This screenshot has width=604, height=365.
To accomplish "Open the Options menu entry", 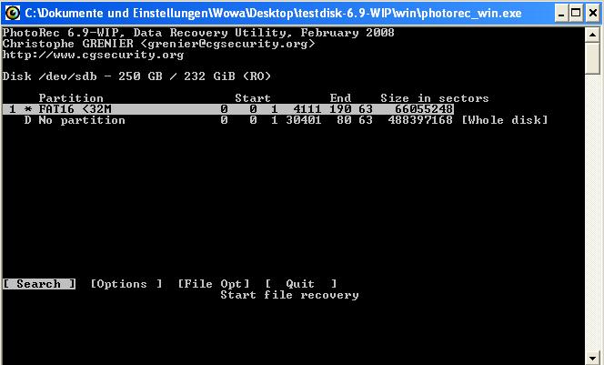I will [x=126, y=284].
